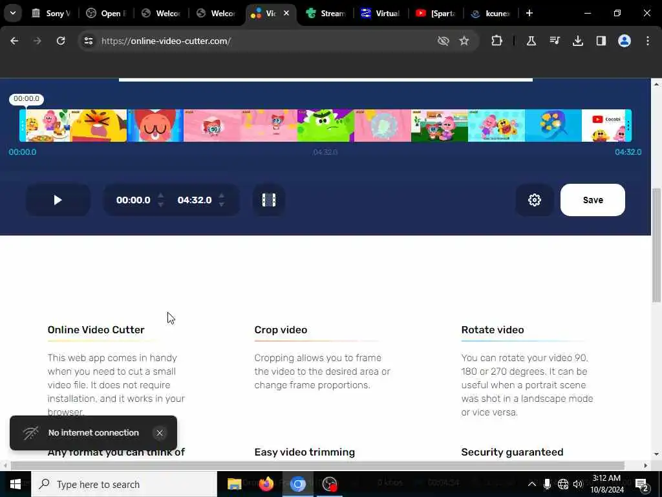Open the tab search dropdown arrow
The width and height of the screenshot is (662, 497).
pos(13,13)
